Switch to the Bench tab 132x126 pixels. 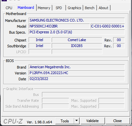point(90,8)
